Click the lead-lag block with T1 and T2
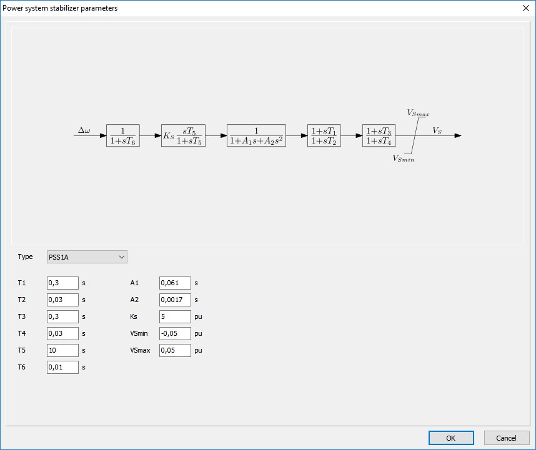The width and height of the screenshot is (536, 450). (x=325, y=135)
